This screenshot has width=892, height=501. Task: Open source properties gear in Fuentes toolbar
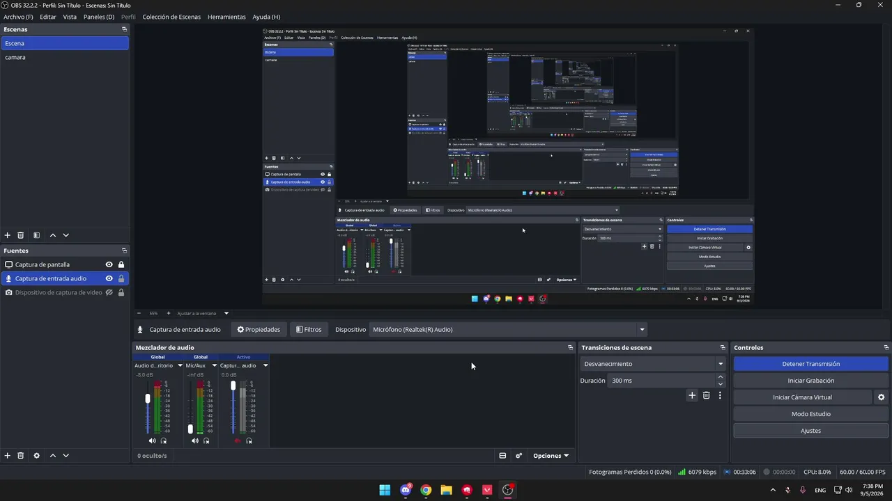[36, 456]
